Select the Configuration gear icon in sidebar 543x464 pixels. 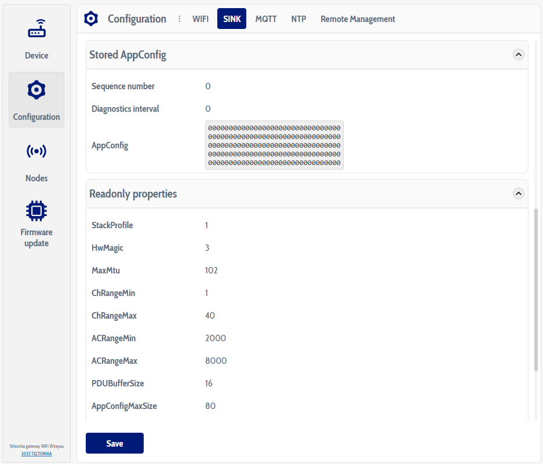pos(37,90)
